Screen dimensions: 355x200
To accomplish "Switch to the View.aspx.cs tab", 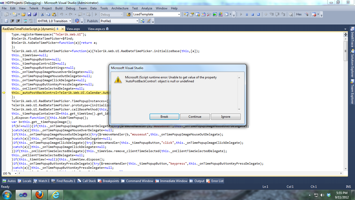I will click(x=98, y=29).
